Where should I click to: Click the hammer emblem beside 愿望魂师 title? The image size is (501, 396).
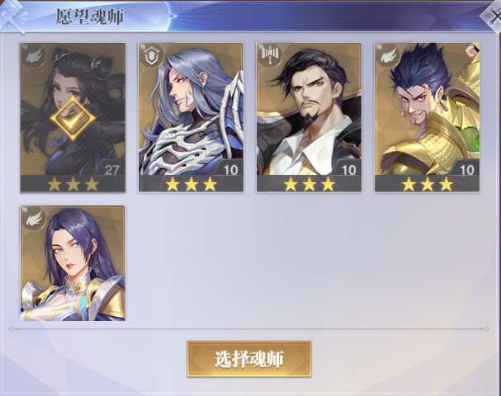pos(12,16)
